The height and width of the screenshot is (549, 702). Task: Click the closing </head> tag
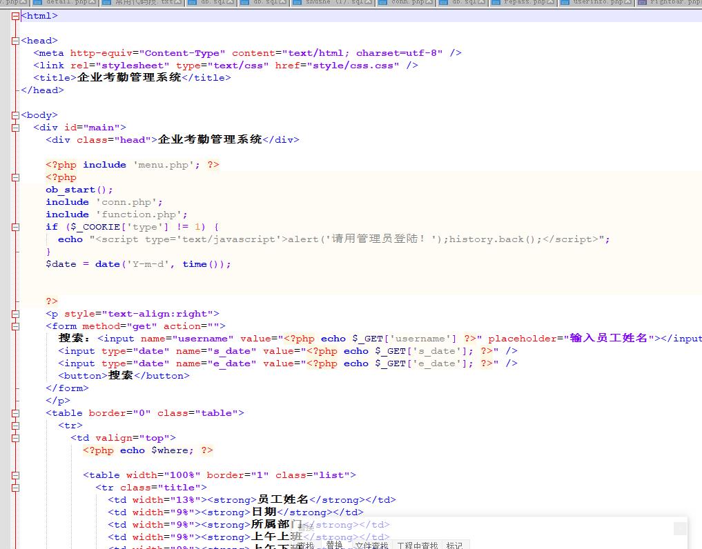pos(42,90)
